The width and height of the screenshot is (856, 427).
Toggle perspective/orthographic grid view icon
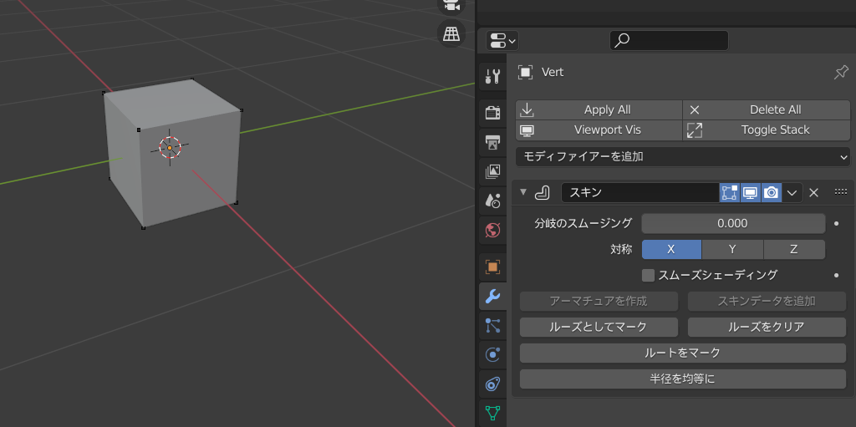tap(451, 34)
